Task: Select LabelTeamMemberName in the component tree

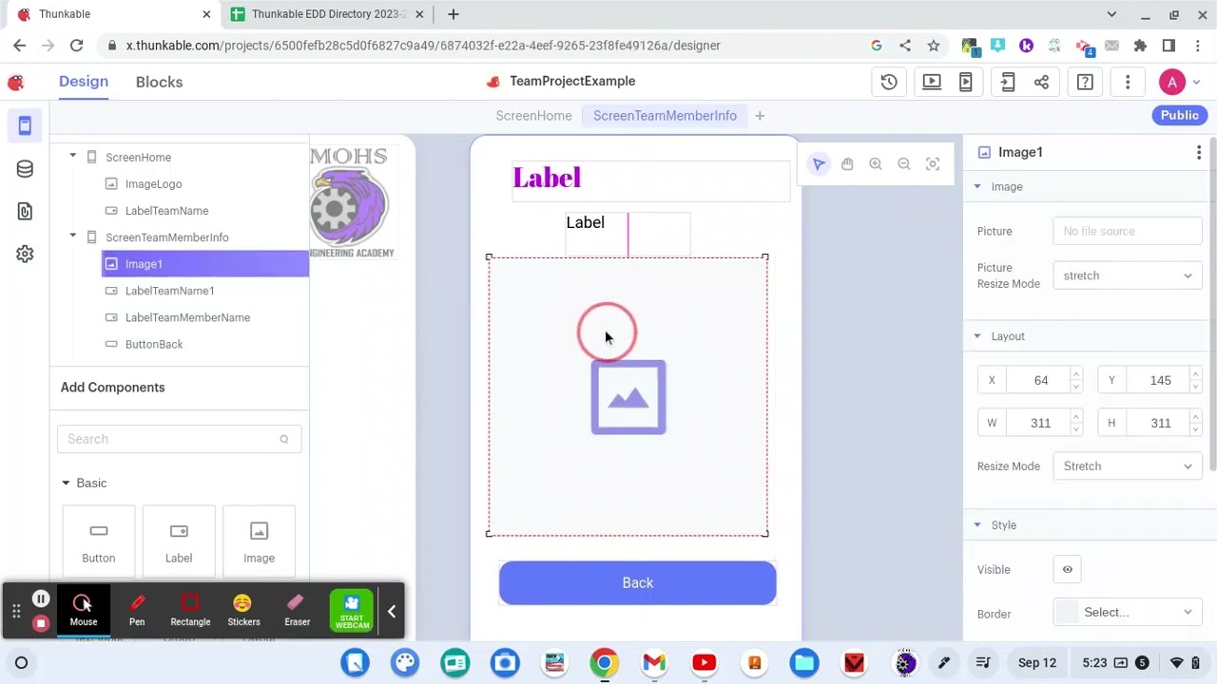Action: [187, 317]
